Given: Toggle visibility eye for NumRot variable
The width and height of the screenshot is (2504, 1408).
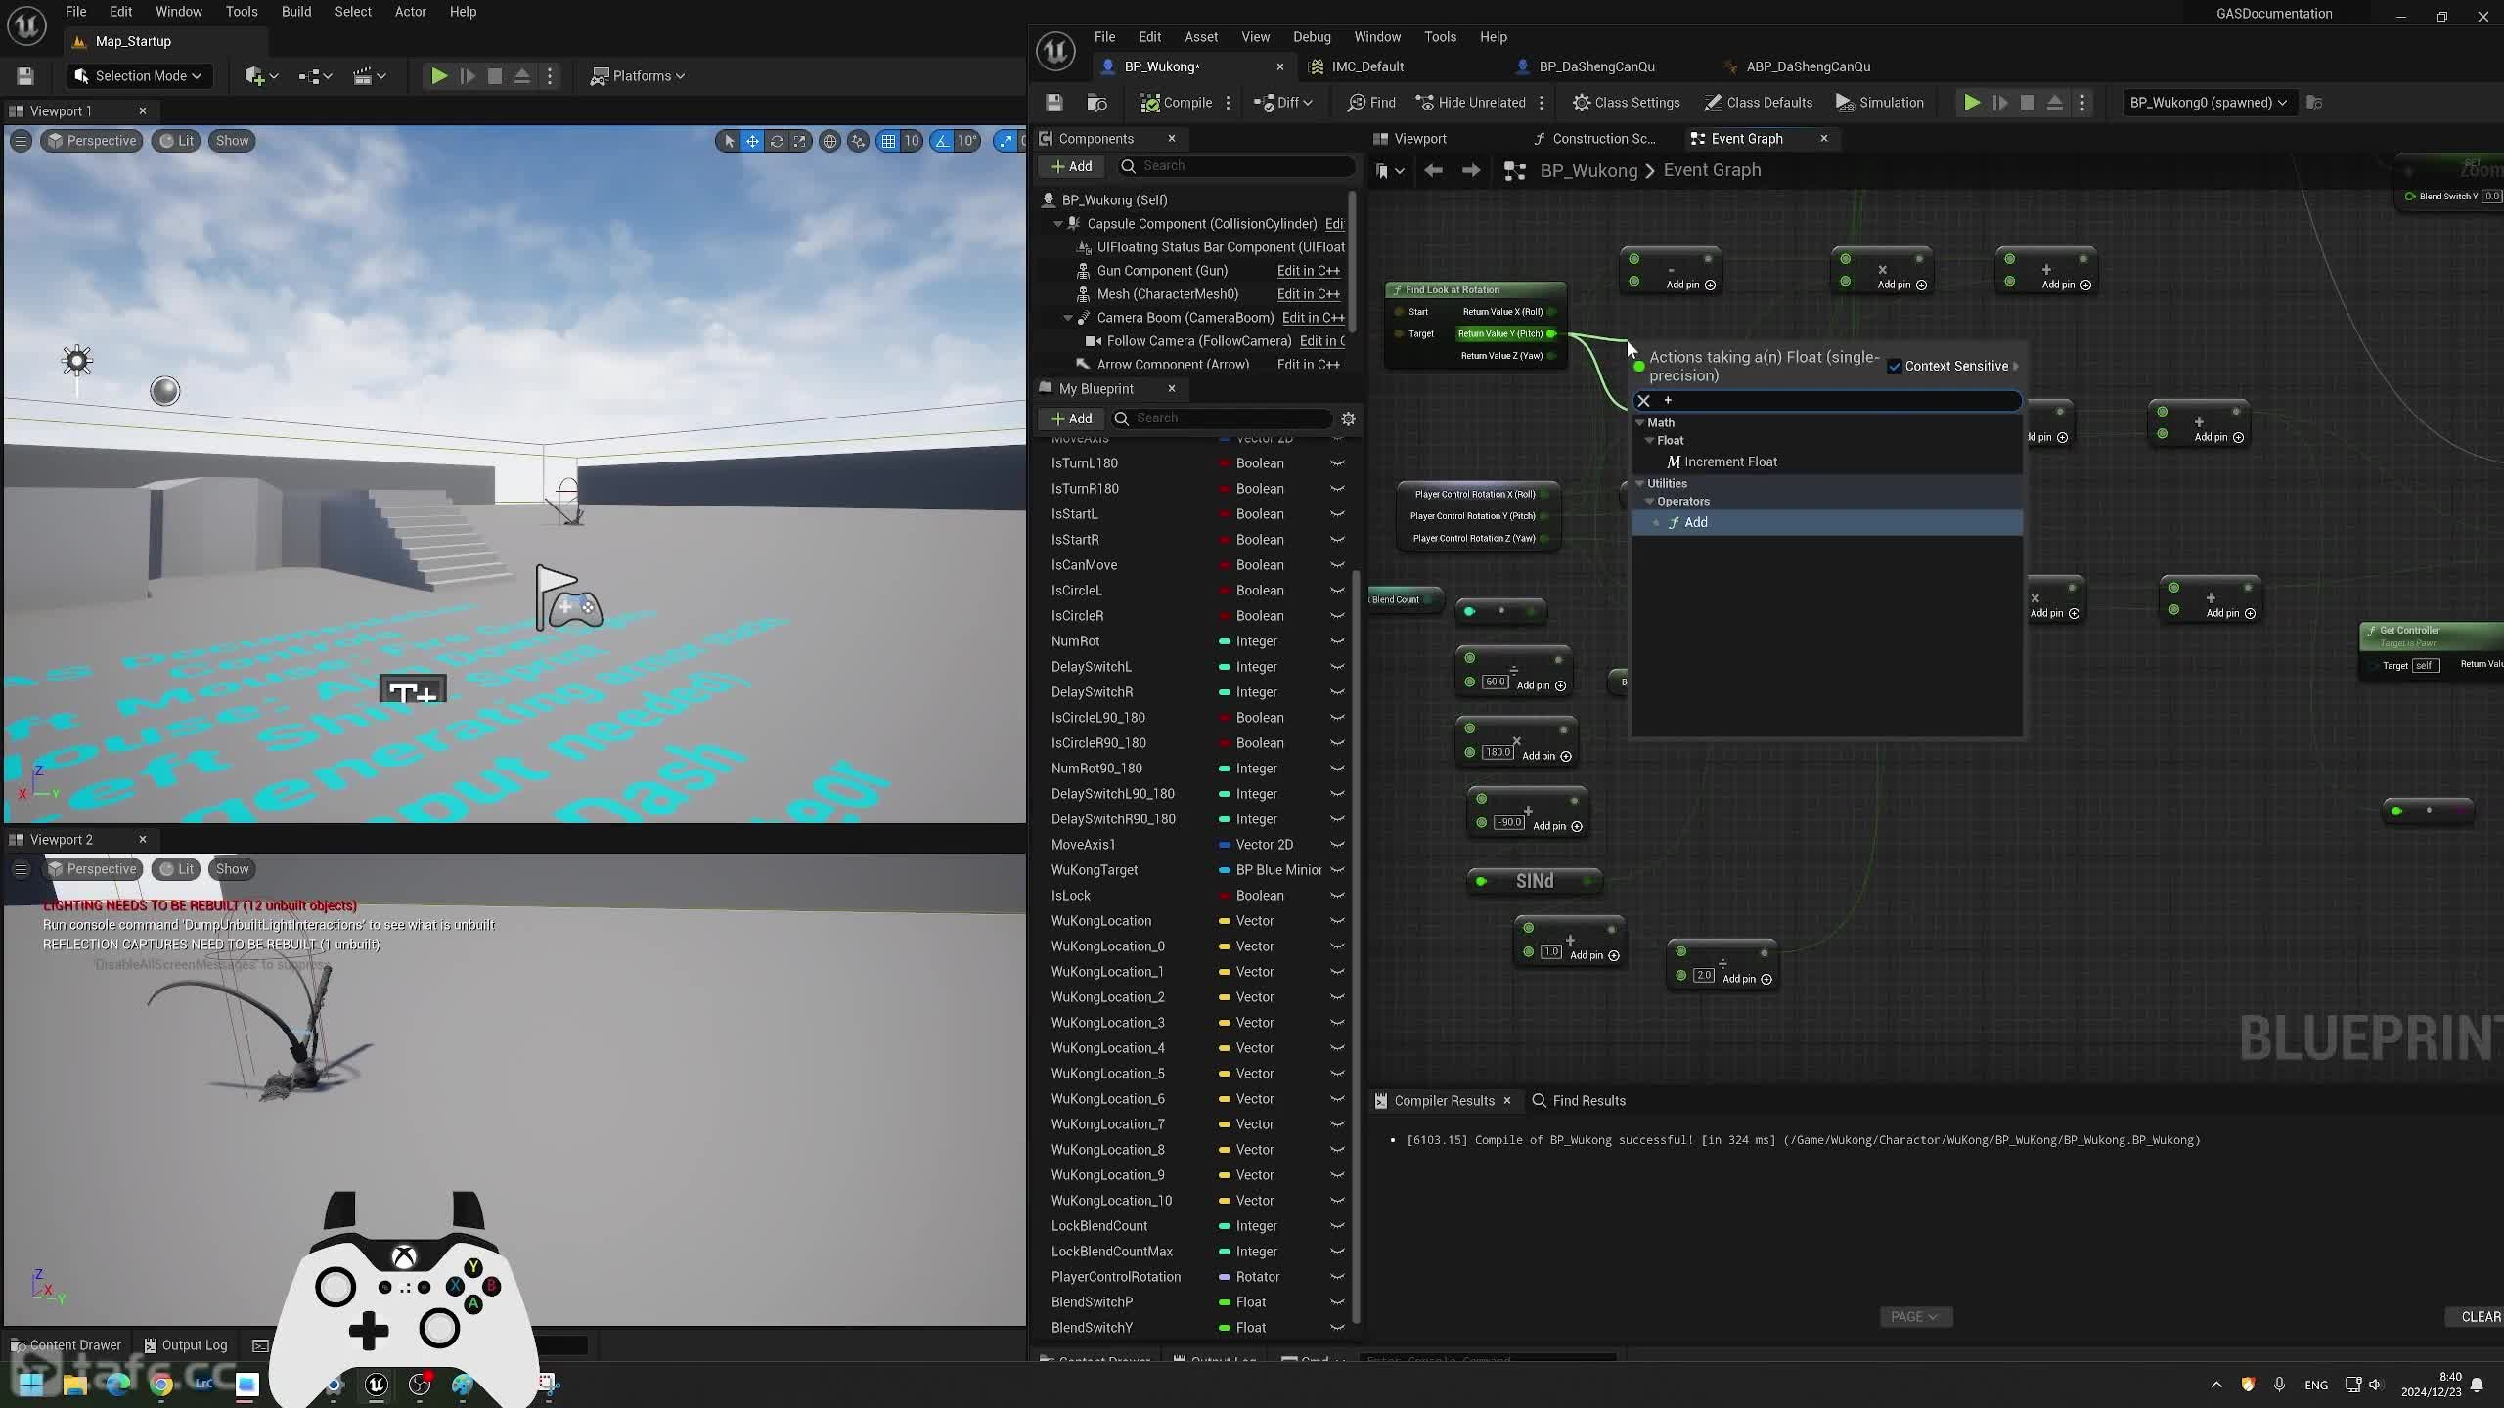Looking at the screenshot, I should pyautogui.click(x=1337, y=641).
